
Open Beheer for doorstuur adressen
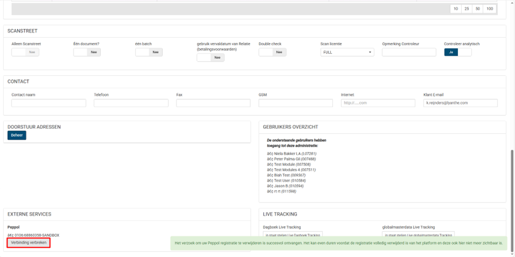[17, 135]
